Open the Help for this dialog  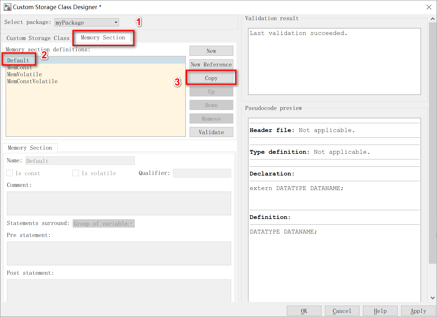[x=380, y=311]
